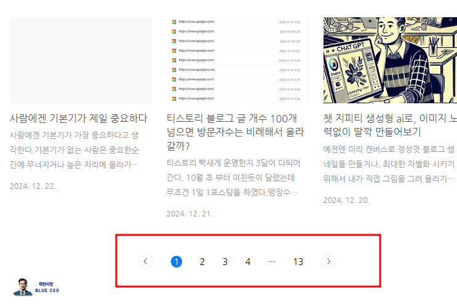Jump to page 2
Screen dimensions: 457x305
coord(202,261)
